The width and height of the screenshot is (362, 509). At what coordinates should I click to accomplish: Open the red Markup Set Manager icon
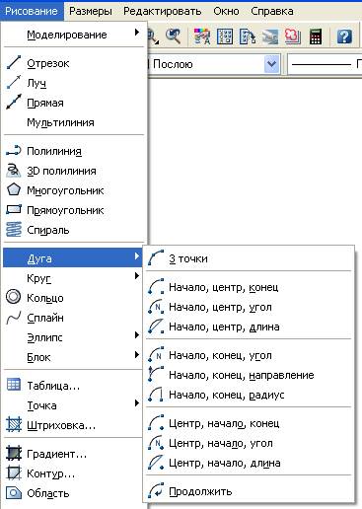pos(293,36)
